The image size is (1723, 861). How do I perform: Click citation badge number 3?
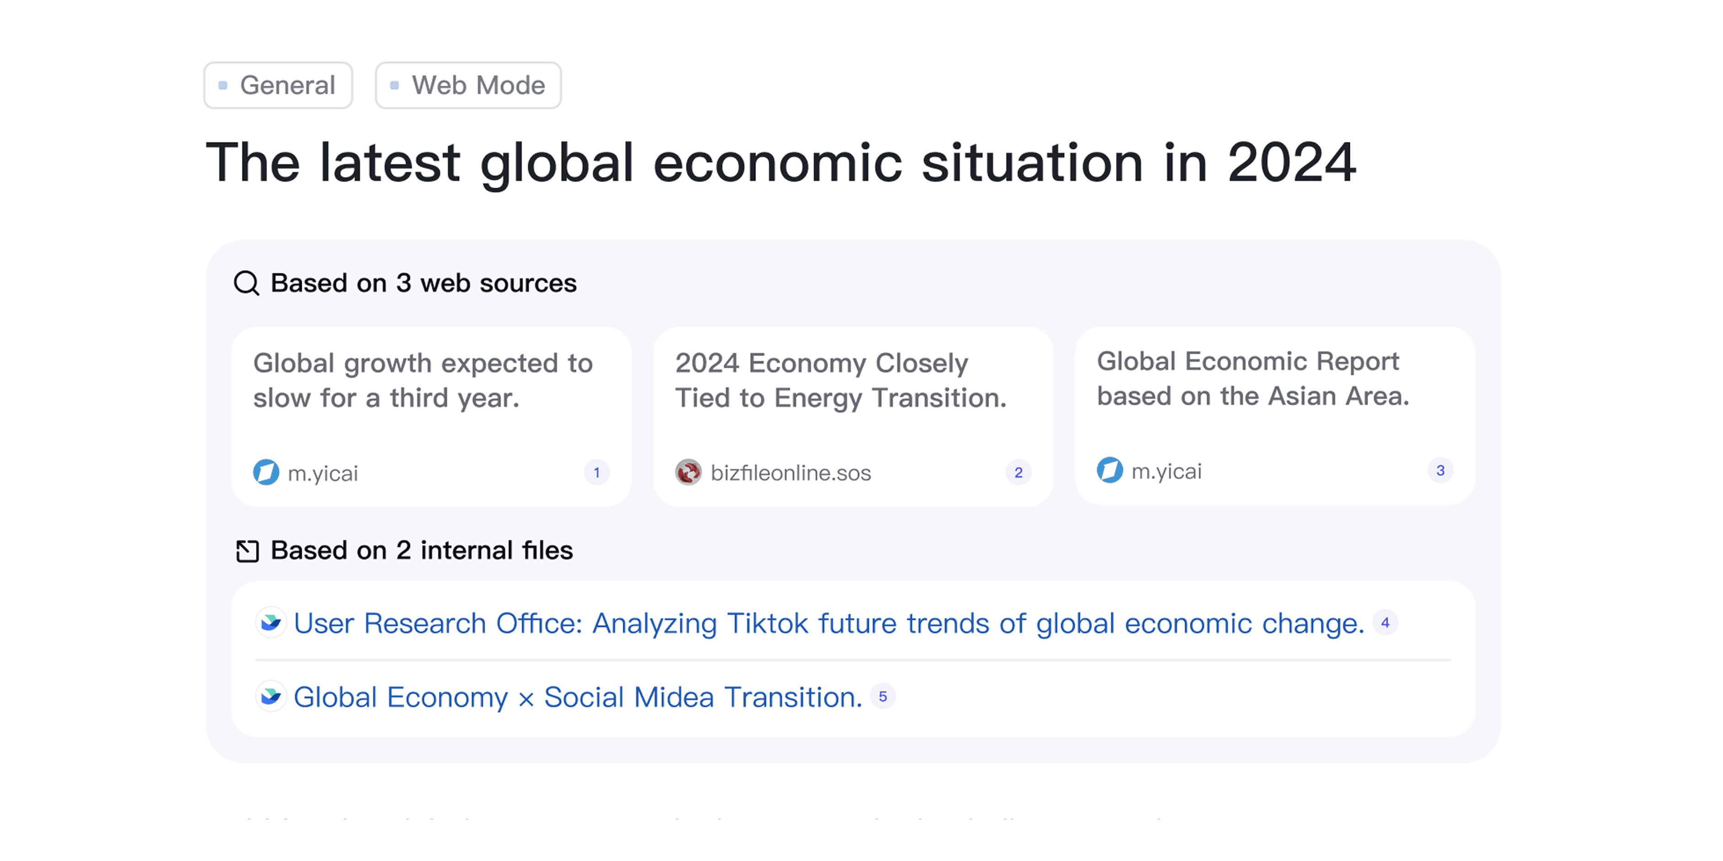tap(1440, 471)
